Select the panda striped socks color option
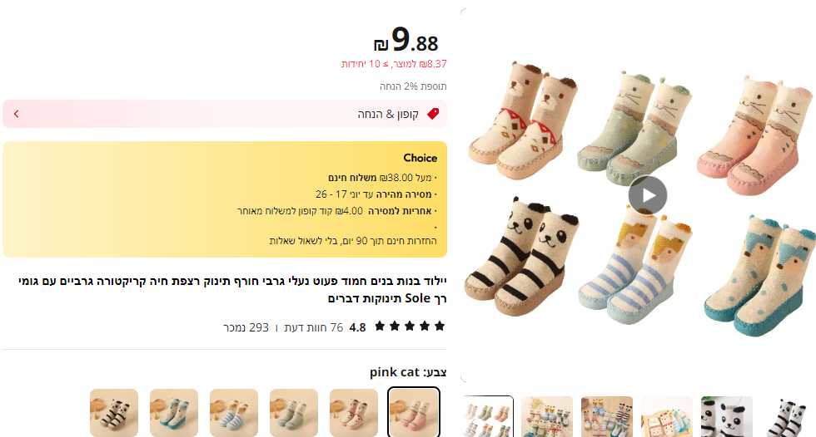Image resolution: width=816 pixels, height=437 pixels. [114, 413]
